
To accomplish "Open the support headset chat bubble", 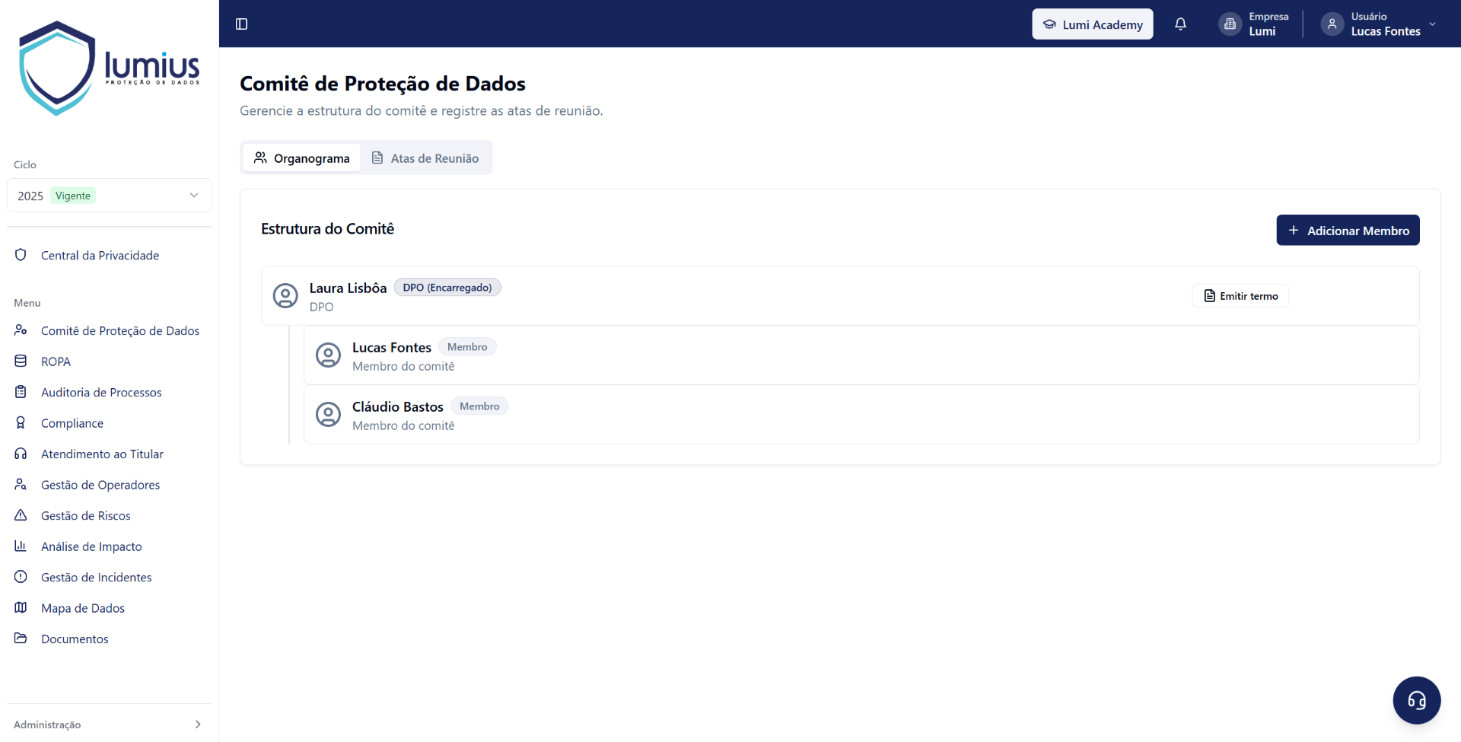I will (x=1416, y=700).
